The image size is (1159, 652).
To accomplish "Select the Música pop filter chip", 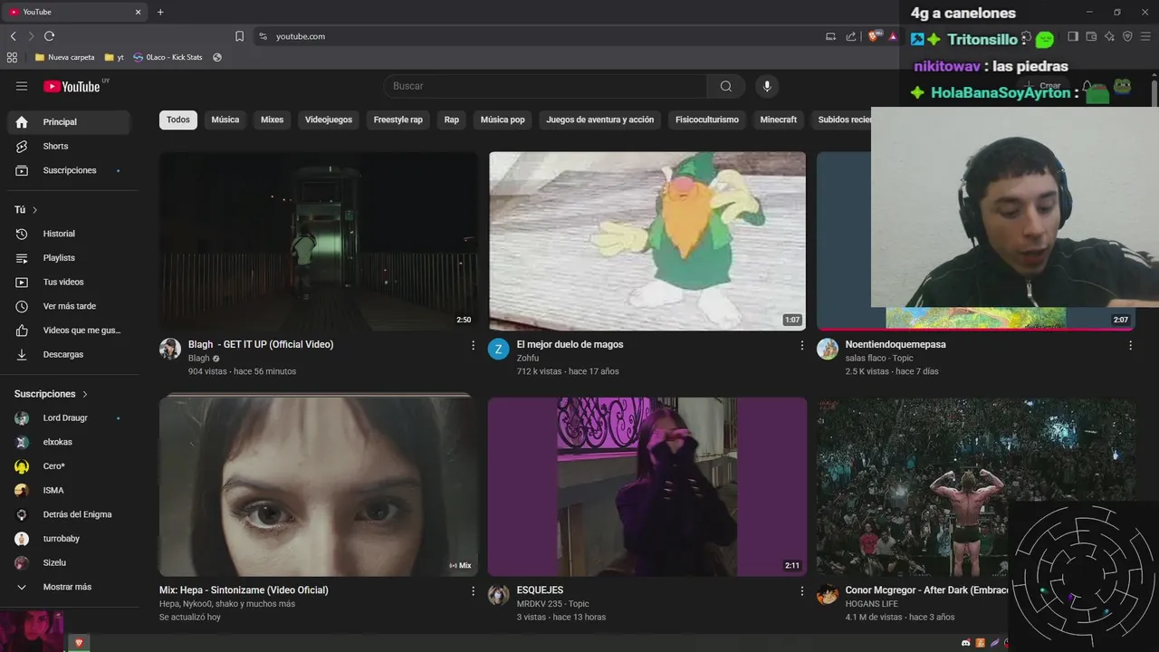I will pyautogui.click(x=503, y=120).
